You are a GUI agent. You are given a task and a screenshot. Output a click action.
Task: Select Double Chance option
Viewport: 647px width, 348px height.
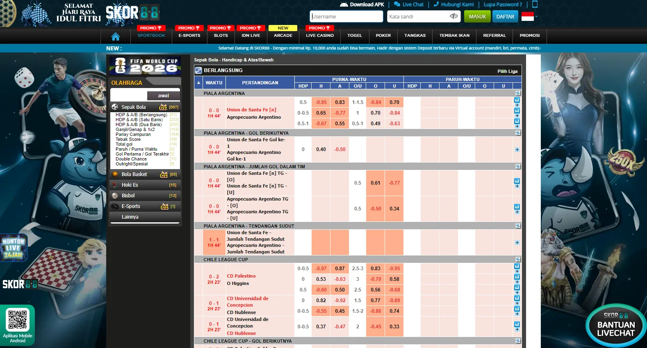point(131,159)
